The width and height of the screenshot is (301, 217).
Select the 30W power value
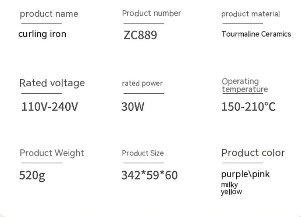133,107
